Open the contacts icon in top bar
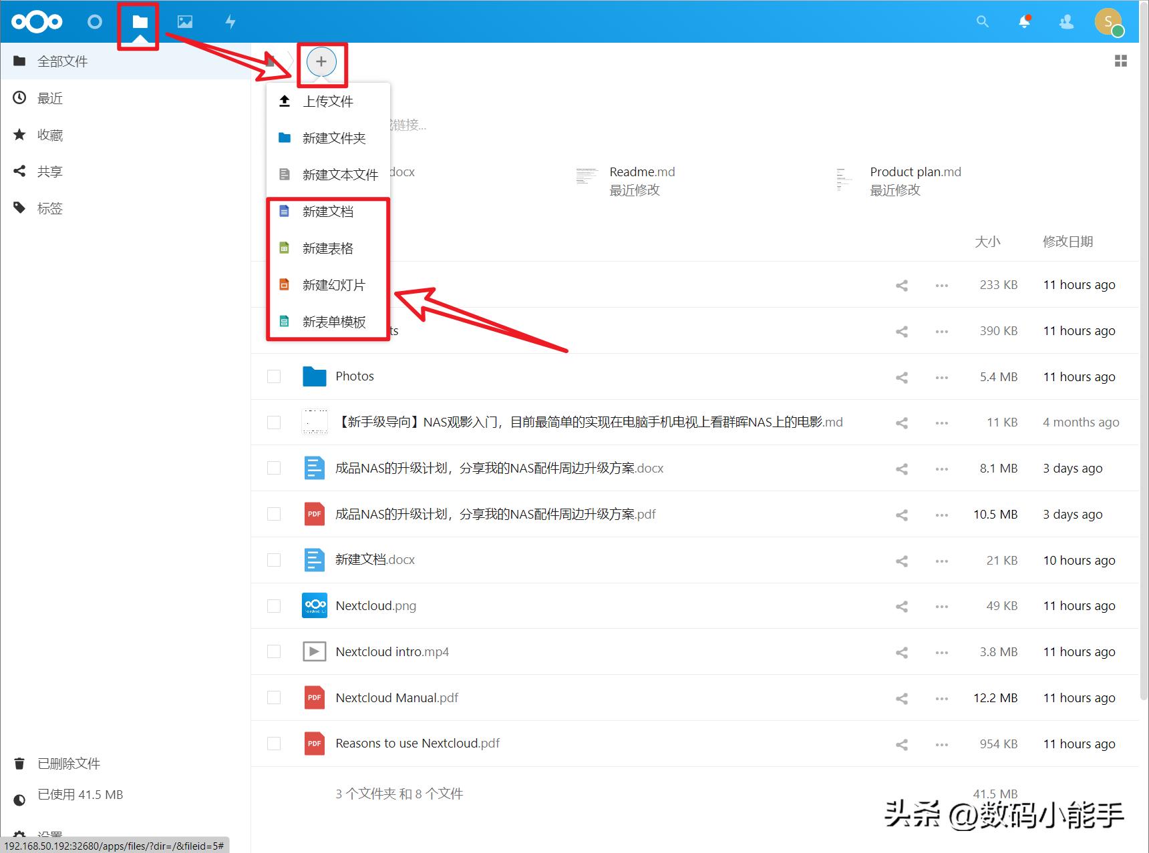Screen dimensions: 1149x853 point(1066,21)
